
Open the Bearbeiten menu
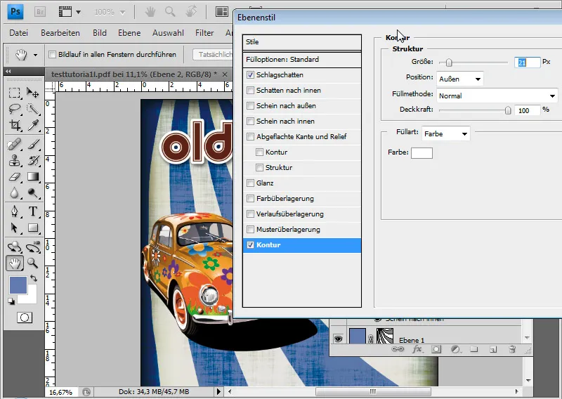60,33
